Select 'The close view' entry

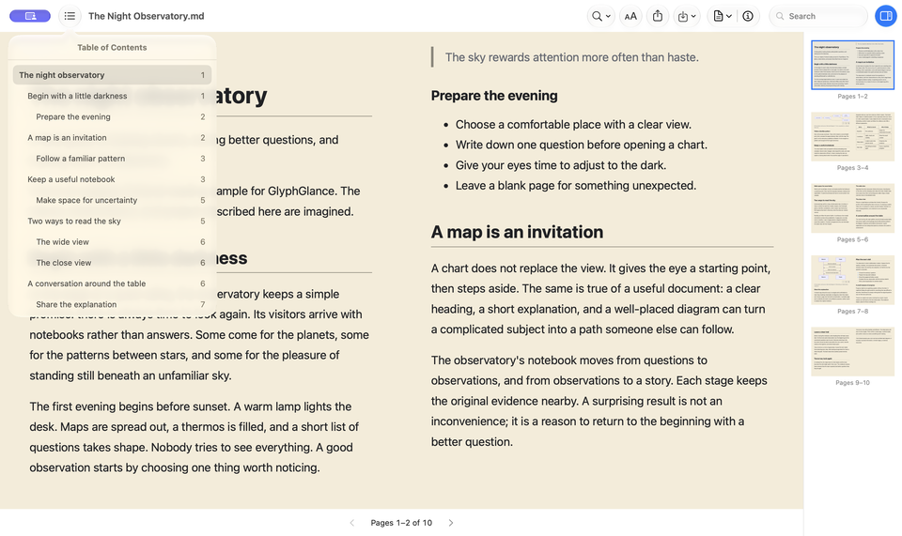(112, 263)
